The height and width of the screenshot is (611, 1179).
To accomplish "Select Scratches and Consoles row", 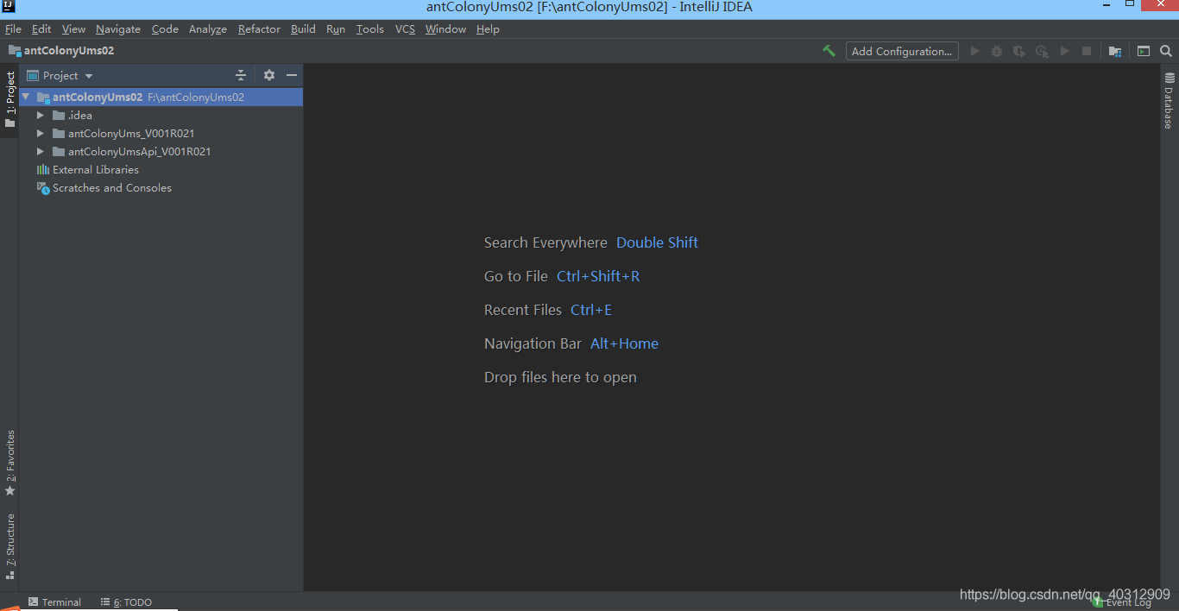I will pos(161,188).
